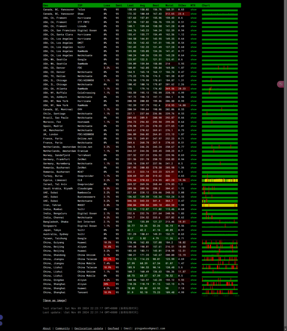Click the China Jiangsu China Telecom chart
Screen dimensions: 287x331
(220, 259)
